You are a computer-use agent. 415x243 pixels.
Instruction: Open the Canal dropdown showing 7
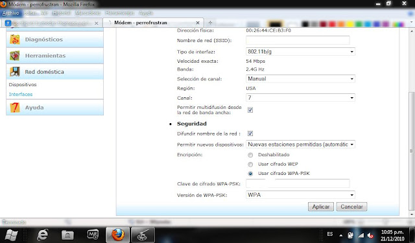pos(300,98)
